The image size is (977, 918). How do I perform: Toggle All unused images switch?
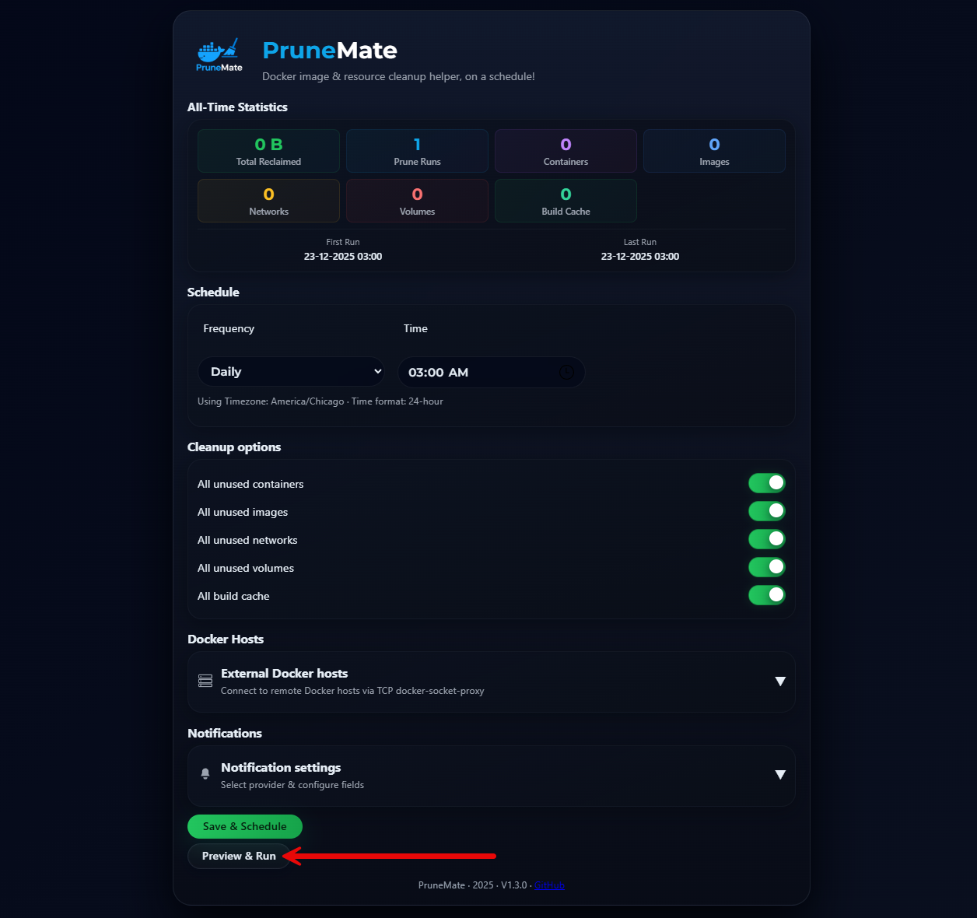tap(767, 511)
